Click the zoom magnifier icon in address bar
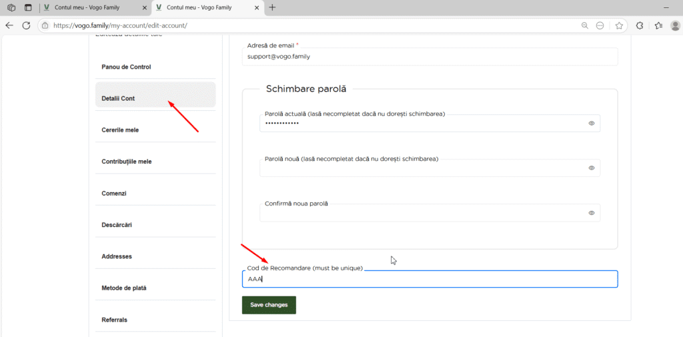Screen dimensions: 683x337 [585, 25]
